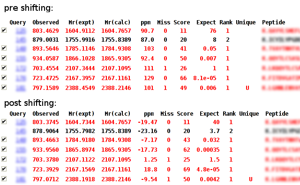Uncheck the pre-shifting row with Observed 803.4629
This screenshot has width=300, height=185.
[4, 30]
